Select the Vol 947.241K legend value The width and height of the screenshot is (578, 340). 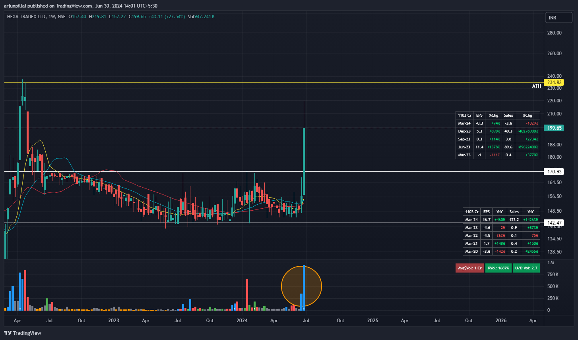(201, 17)
